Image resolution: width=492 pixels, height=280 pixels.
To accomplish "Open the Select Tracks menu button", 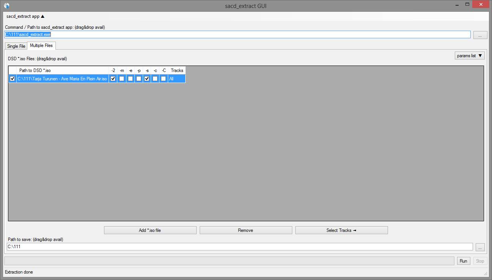I will (341, 230).
